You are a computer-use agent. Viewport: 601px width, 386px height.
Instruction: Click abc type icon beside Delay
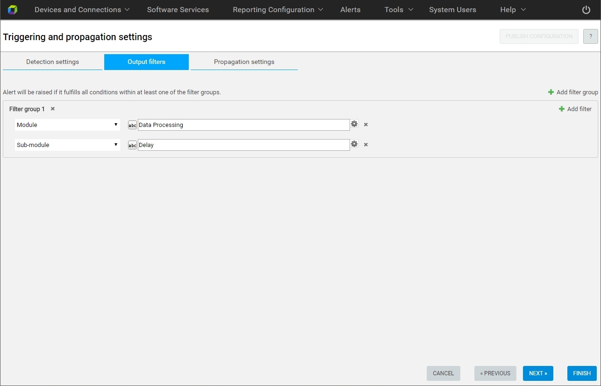click(132, 145)
